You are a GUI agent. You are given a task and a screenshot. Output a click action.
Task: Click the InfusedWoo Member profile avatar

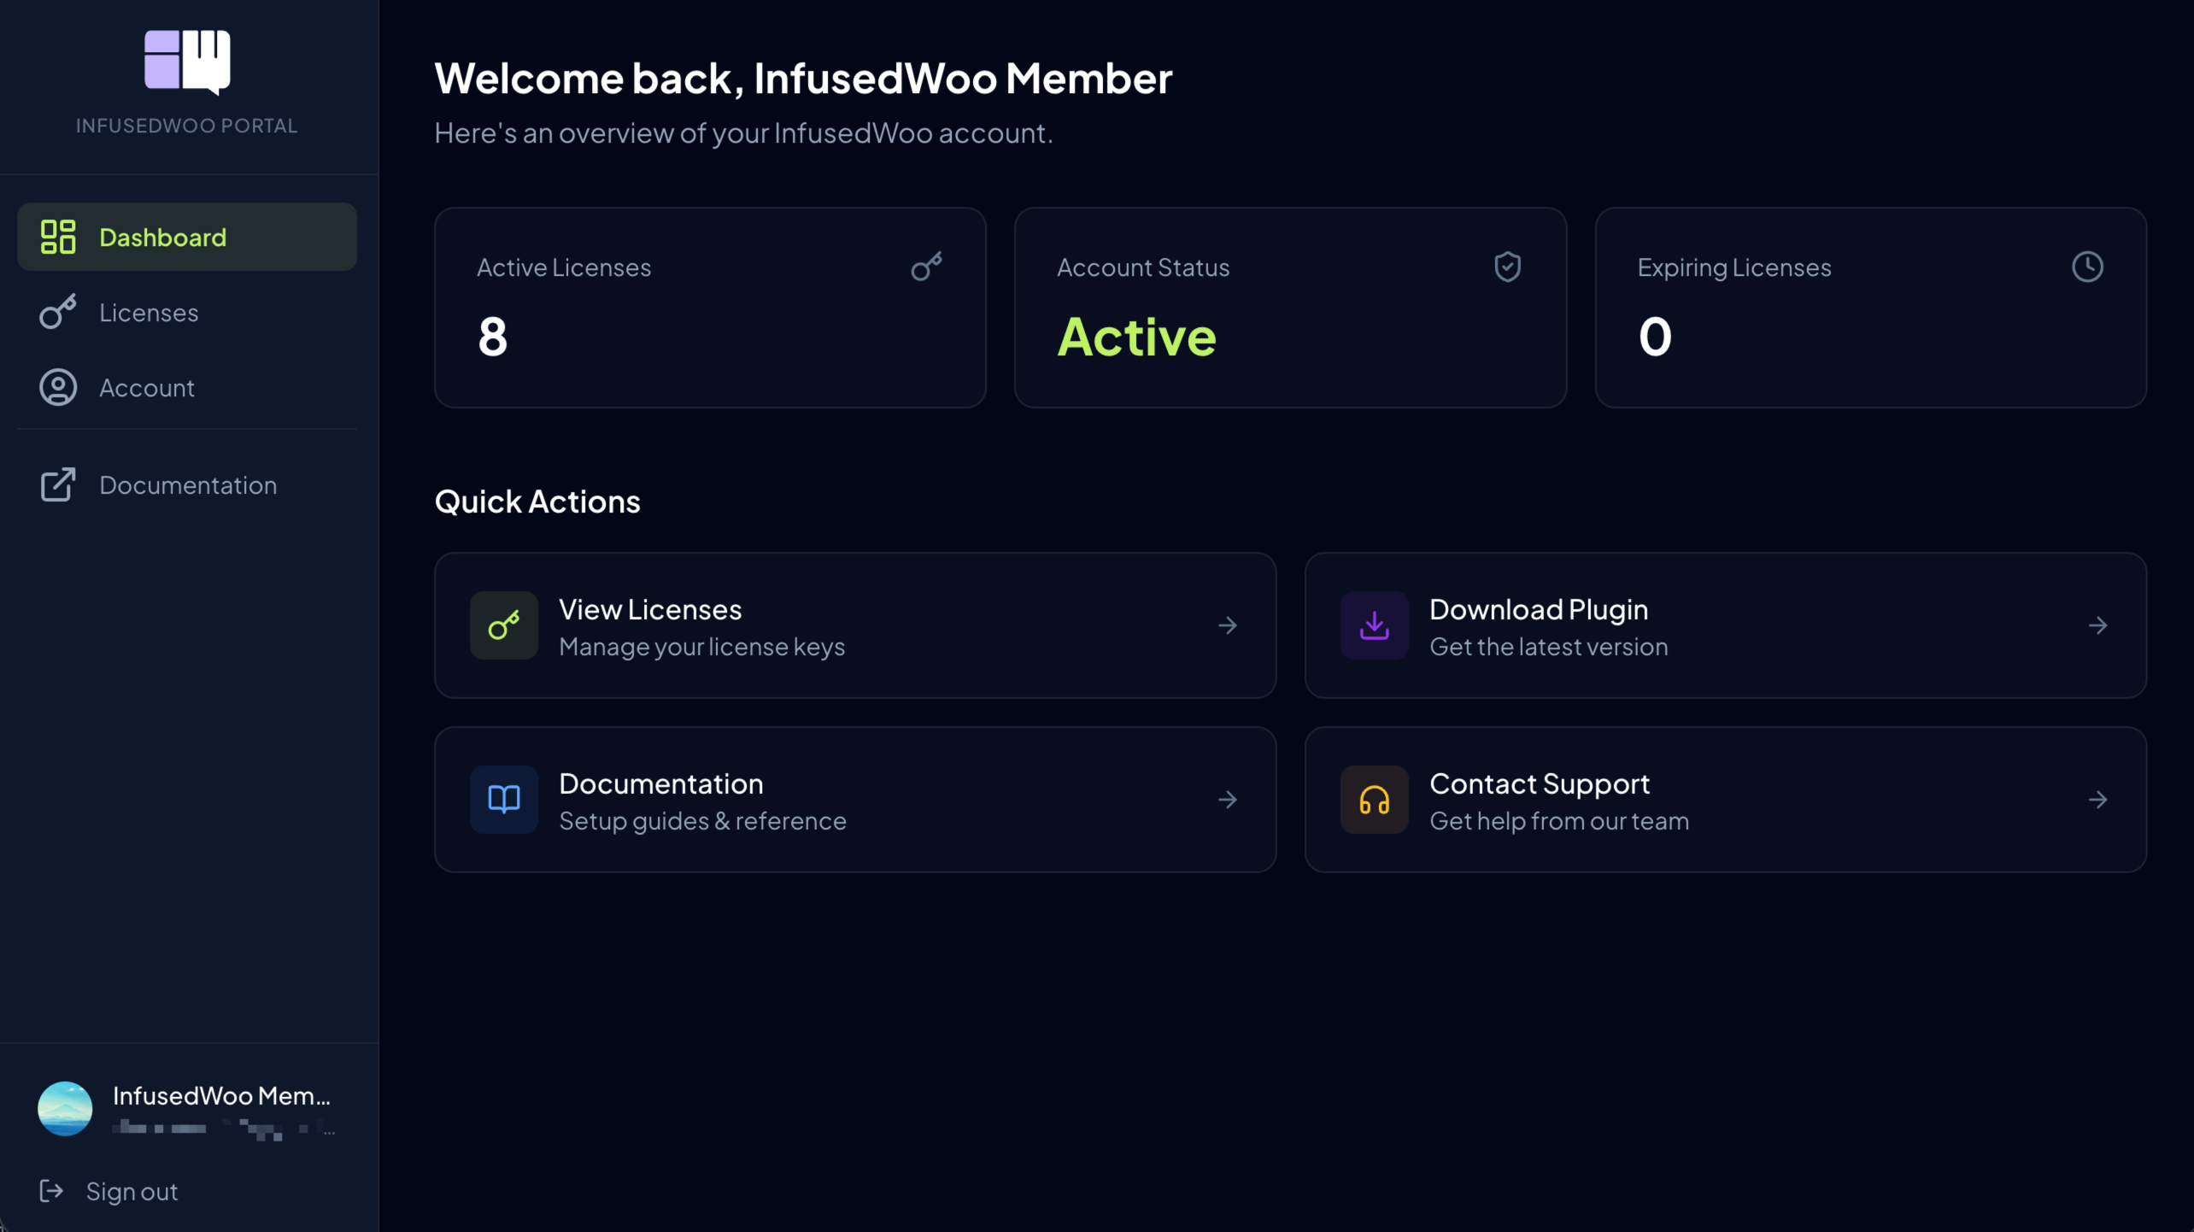65,1108
